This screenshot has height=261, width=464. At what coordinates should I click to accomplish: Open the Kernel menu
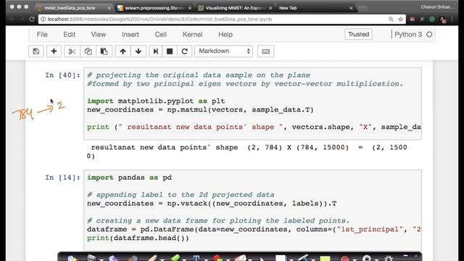(192, 35)
